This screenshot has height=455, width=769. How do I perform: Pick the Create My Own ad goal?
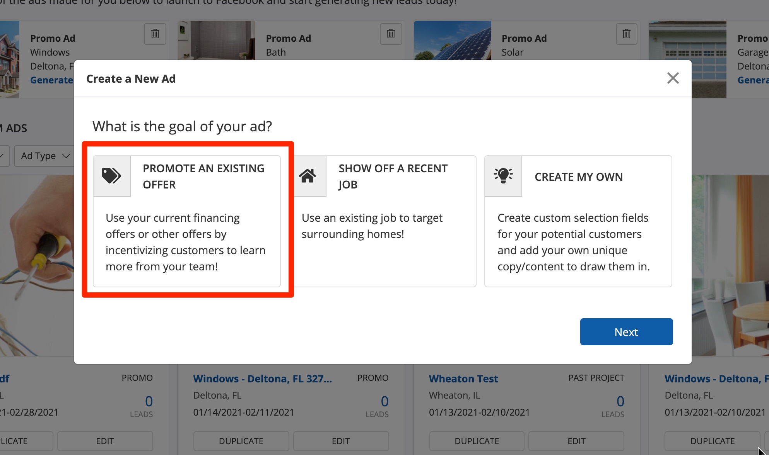pos(578,221)
